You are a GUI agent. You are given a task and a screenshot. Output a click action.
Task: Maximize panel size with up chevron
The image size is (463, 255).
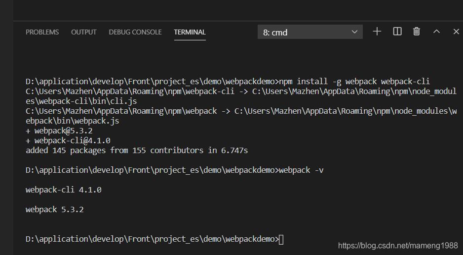tap(436, 32)
